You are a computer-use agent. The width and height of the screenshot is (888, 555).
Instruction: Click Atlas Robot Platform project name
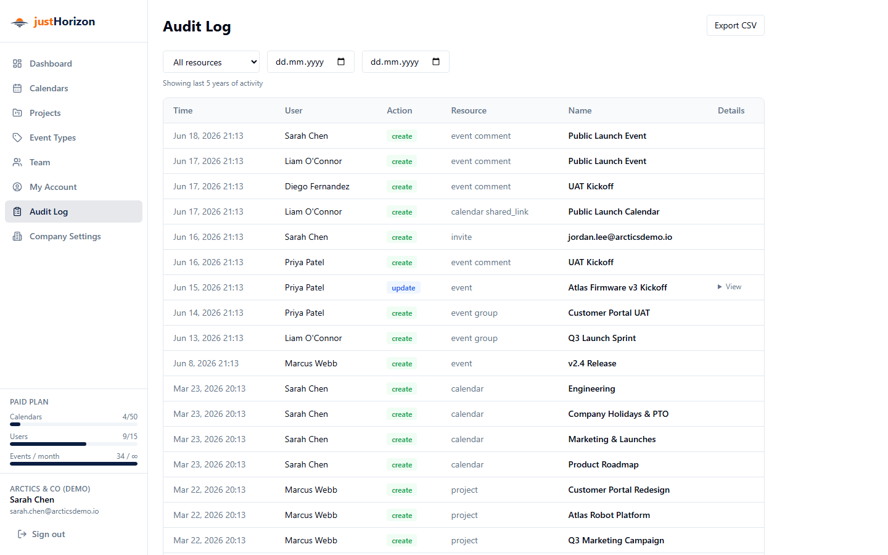point(609,515)
